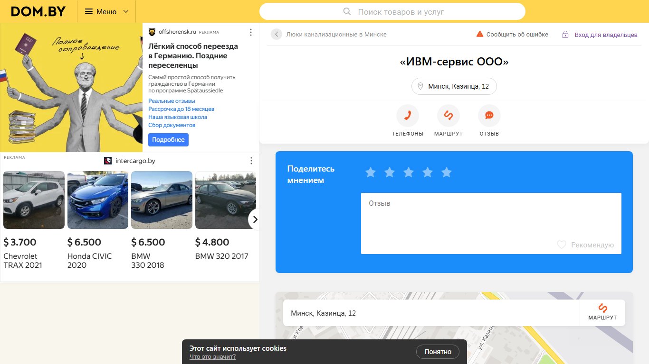This screenshot has width=649, height=364.
Task: Open Наша языковая школа link
Action: point(178,117)
